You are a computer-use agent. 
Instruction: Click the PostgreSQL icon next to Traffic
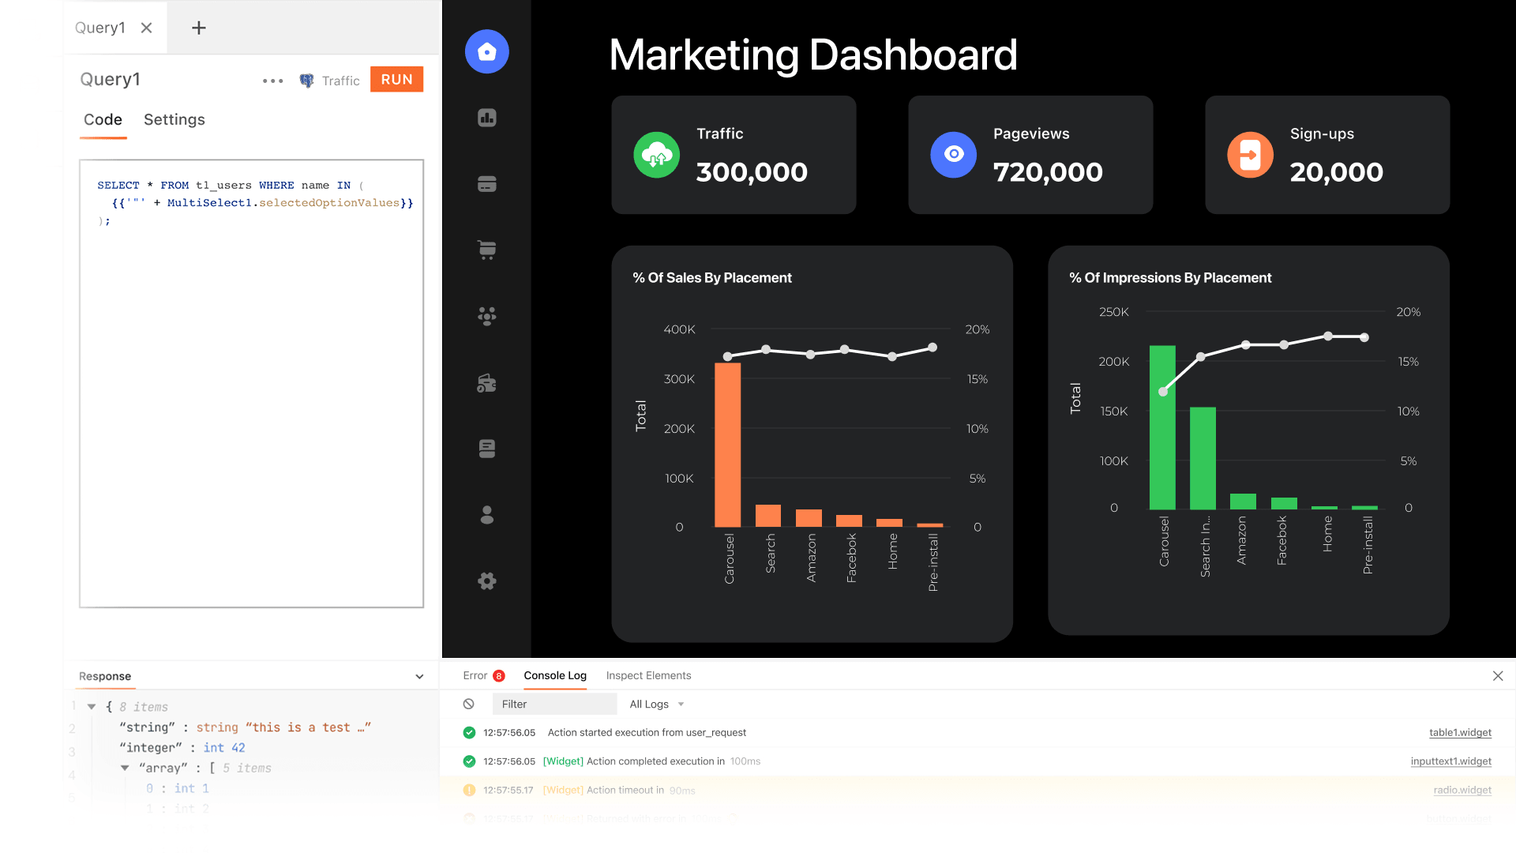coord(306,80)
